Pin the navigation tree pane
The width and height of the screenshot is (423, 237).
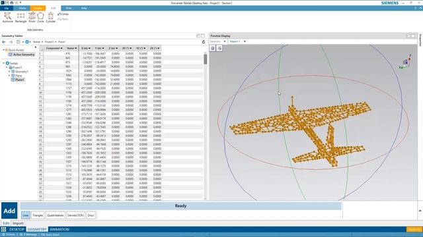(35, 47)
